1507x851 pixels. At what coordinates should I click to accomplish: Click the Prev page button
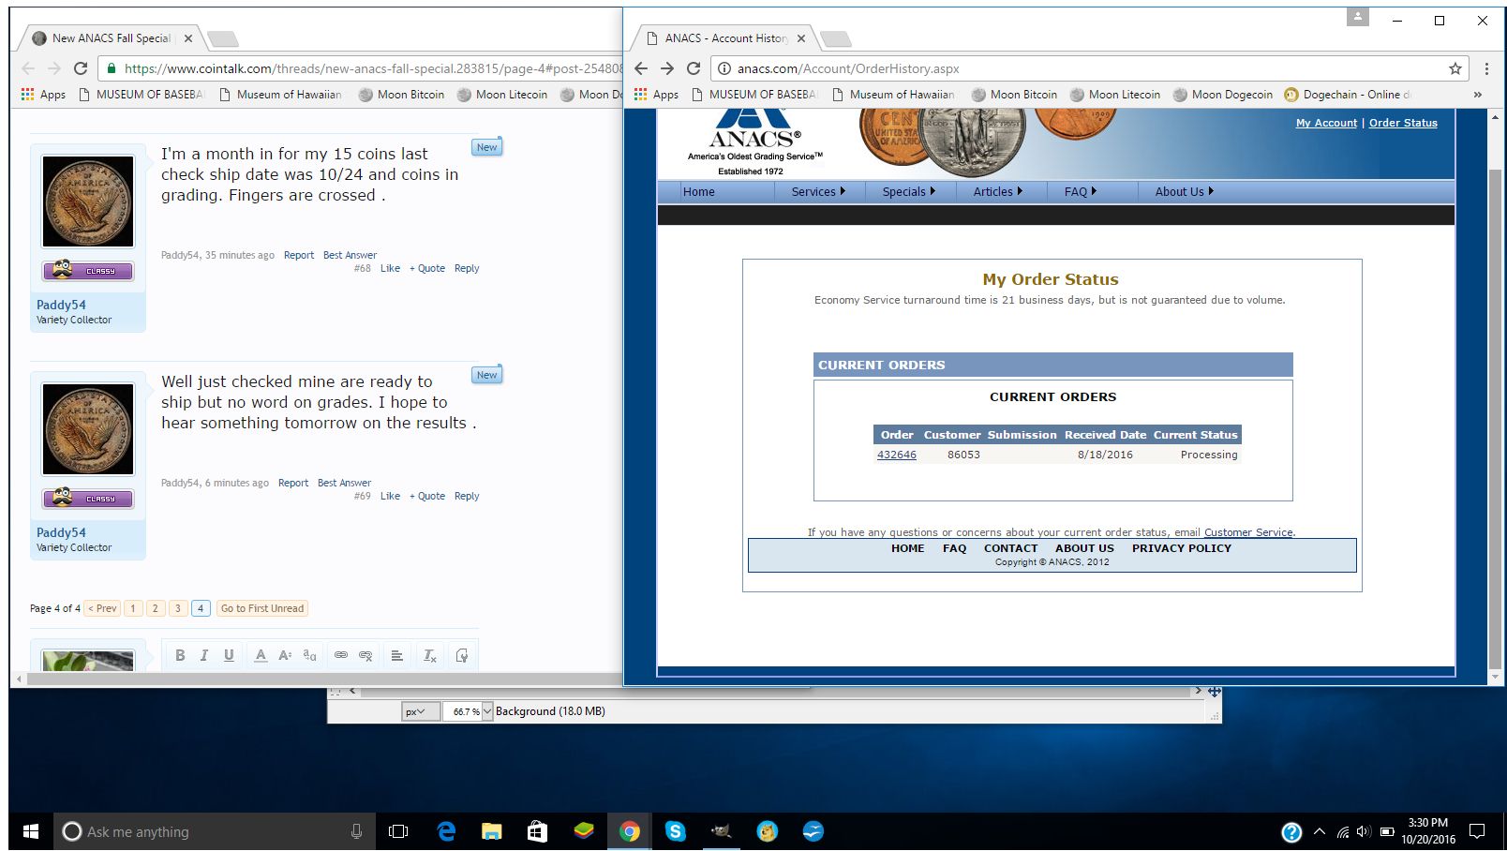pos(103,608)
